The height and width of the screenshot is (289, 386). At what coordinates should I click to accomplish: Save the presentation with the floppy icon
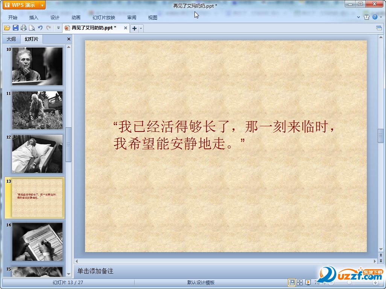click(15, 28)
